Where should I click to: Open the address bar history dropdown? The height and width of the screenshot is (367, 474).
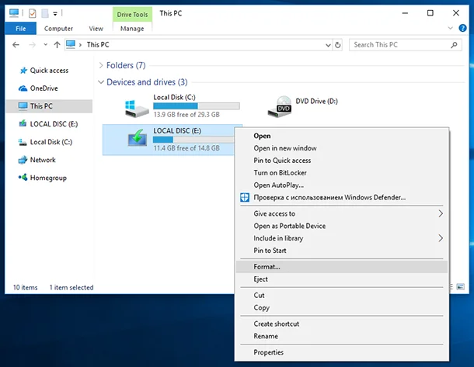click(328, 45)
